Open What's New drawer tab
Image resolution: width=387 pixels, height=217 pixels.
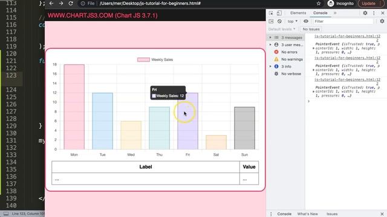pos(308,214)
